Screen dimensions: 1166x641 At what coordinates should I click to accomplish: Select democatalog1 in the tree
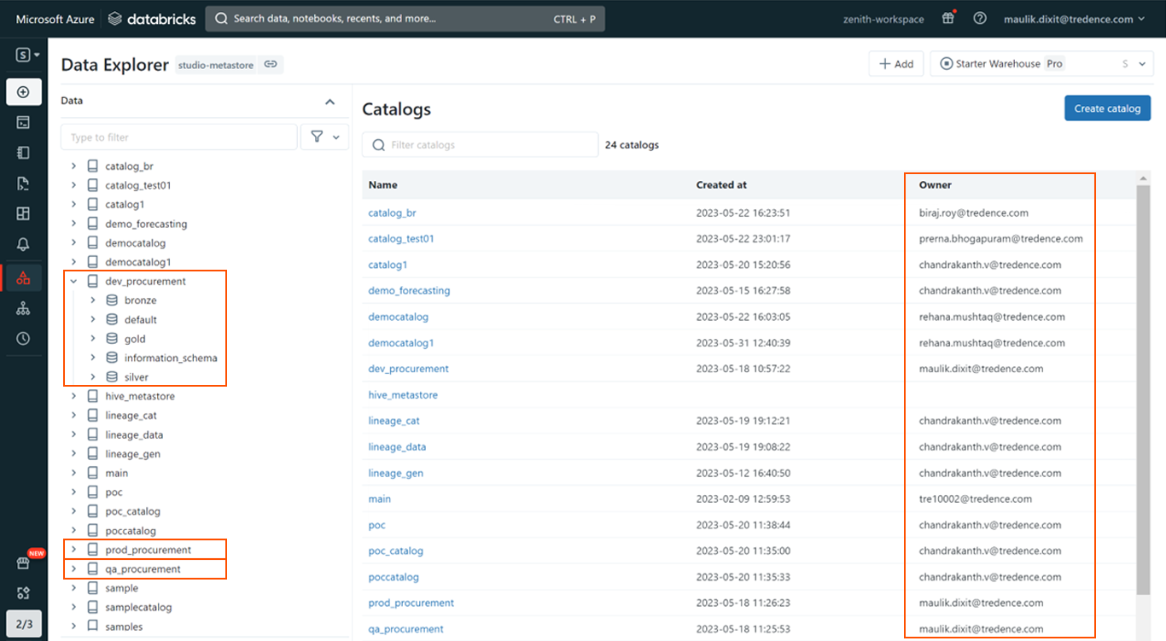point(138,262)
